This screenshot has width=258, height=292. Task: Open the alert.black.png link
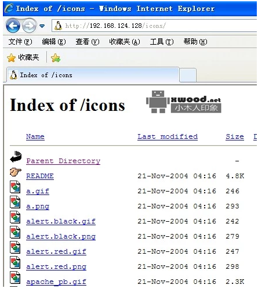coord(61,236)
